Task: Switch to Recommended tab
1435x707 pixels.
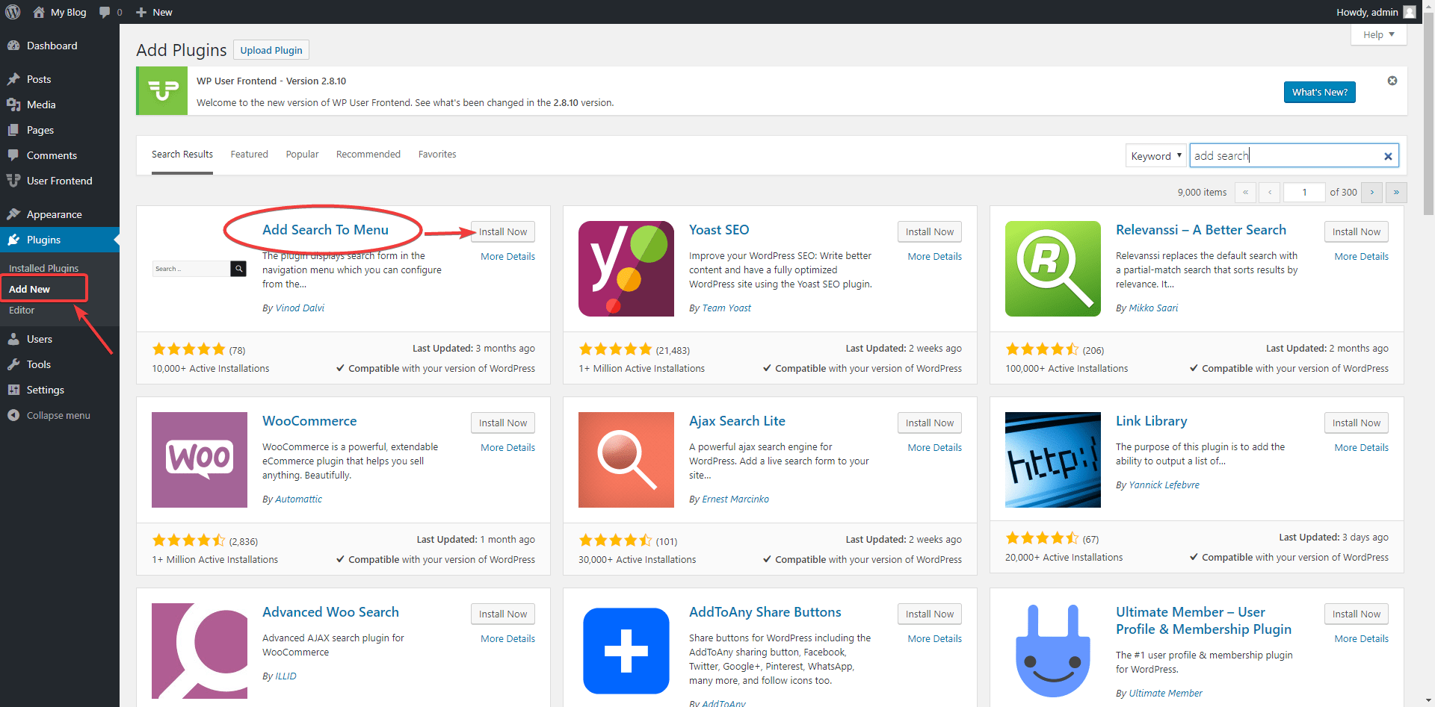Action: coord(368,155)
